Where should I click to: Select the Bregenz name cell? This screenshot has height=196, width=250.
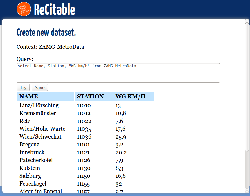(29, 145)
